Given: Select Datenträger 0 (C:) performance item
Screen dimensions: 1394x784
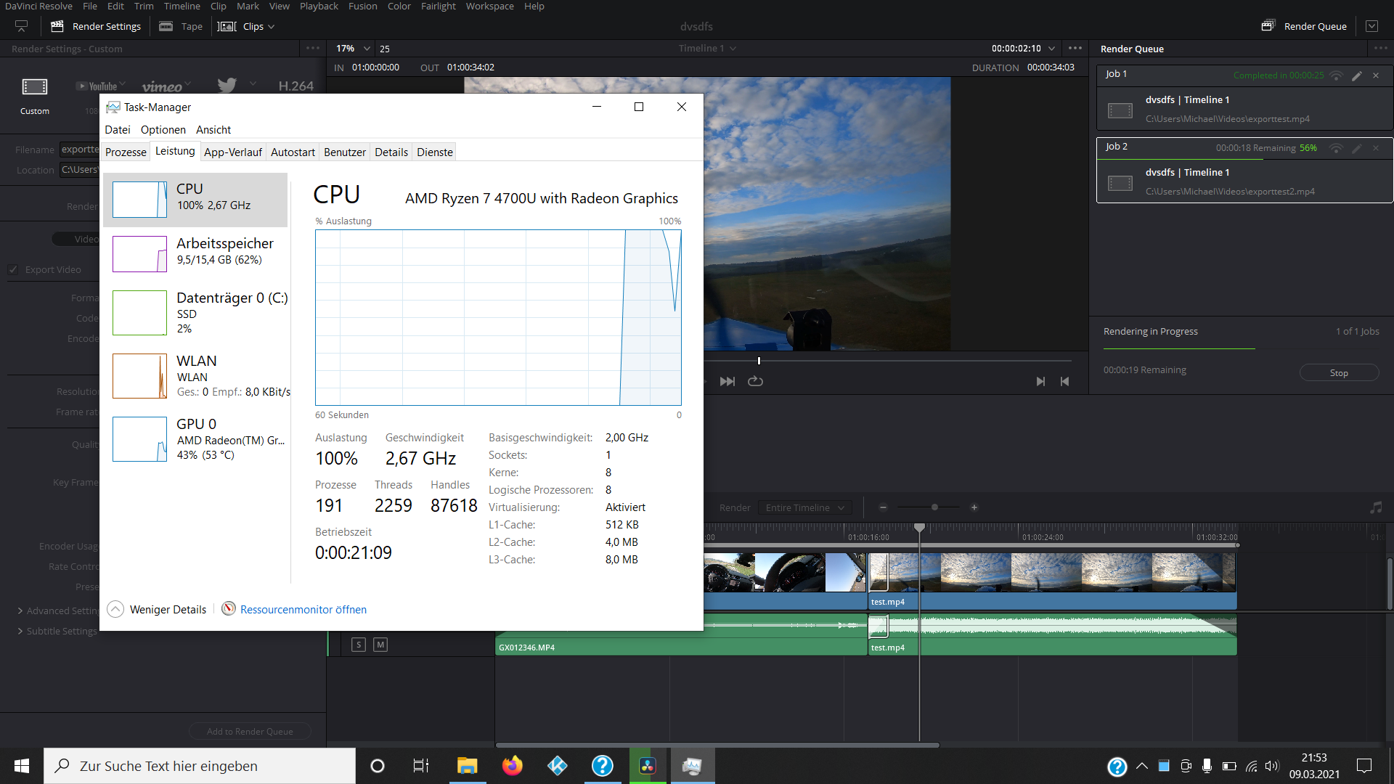Looking at the screenshot, I should coord(195,313).
